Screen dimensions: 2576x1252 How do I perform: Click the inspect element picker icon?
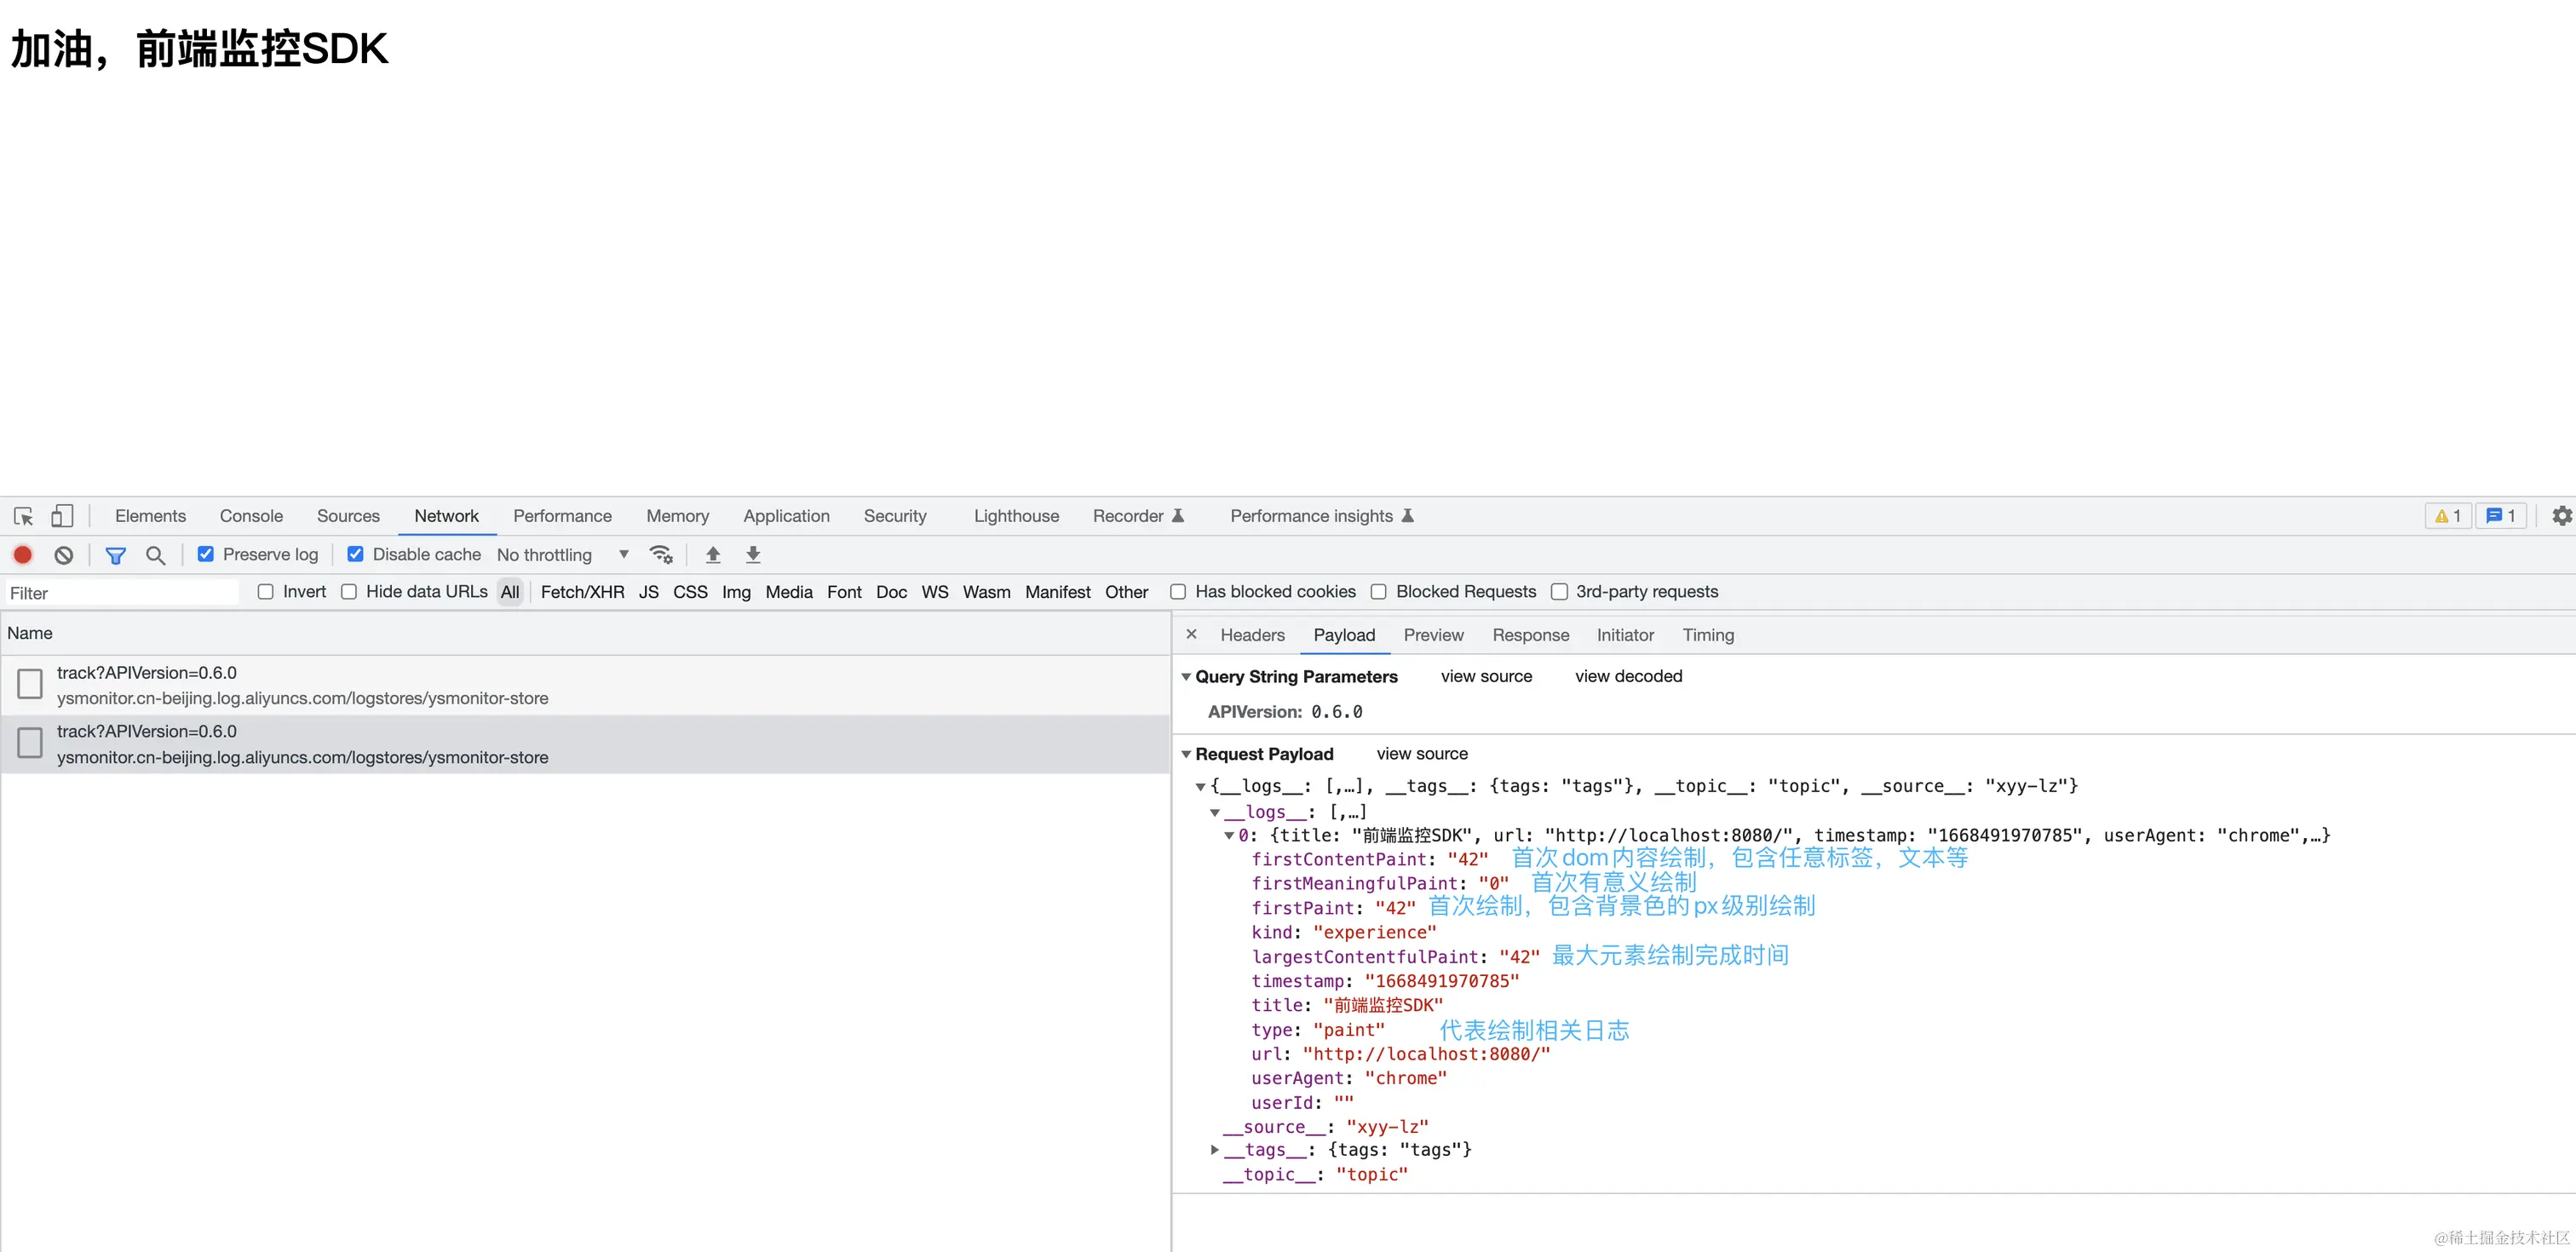[x=23, y=516]
